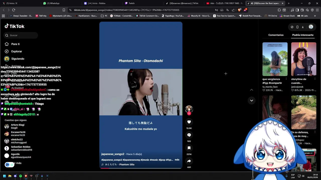Open comments via the speech bubble icon

pos(189,135)
